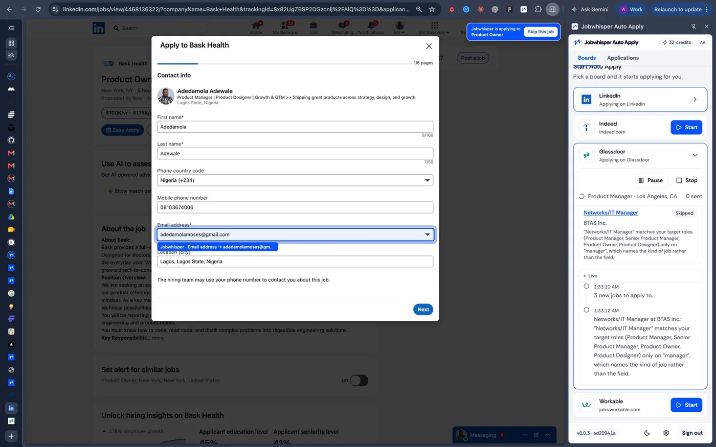
Task: Reload the page with the browser refresh icon
Action: tap(38, 9)
